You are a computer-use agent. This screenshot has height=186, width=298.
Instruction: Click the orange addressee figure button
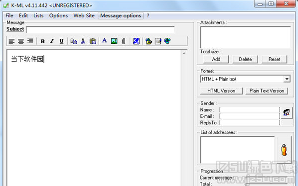[284, 150]
